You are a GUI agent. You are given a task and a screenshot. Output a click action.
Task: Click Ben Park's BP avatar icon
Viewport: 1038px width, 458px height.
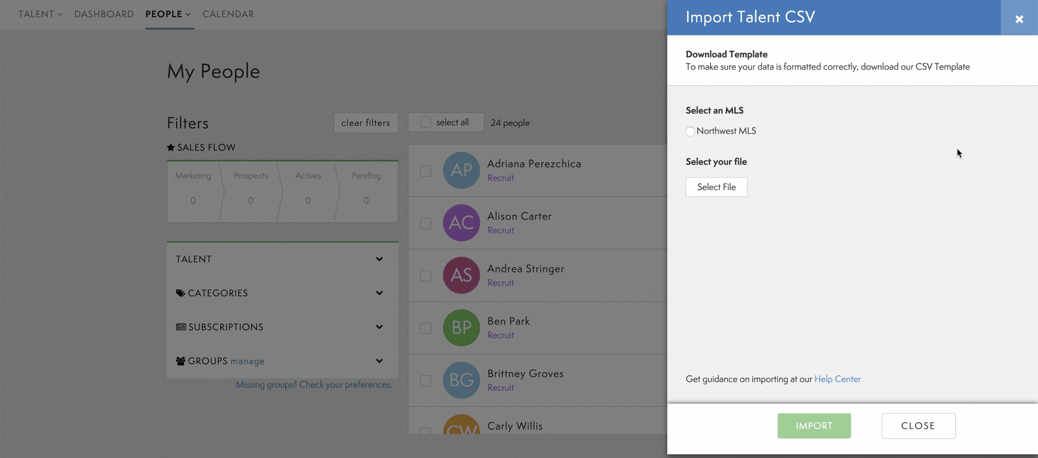coord(461,328)
